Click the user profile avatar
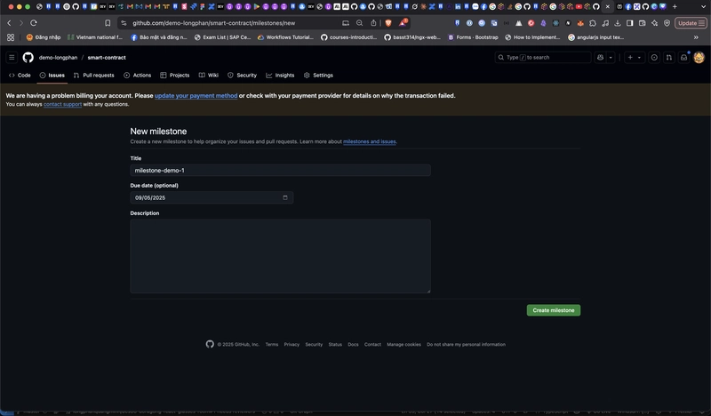Viewport: 711px width, 416px height. tap(699, 57)
